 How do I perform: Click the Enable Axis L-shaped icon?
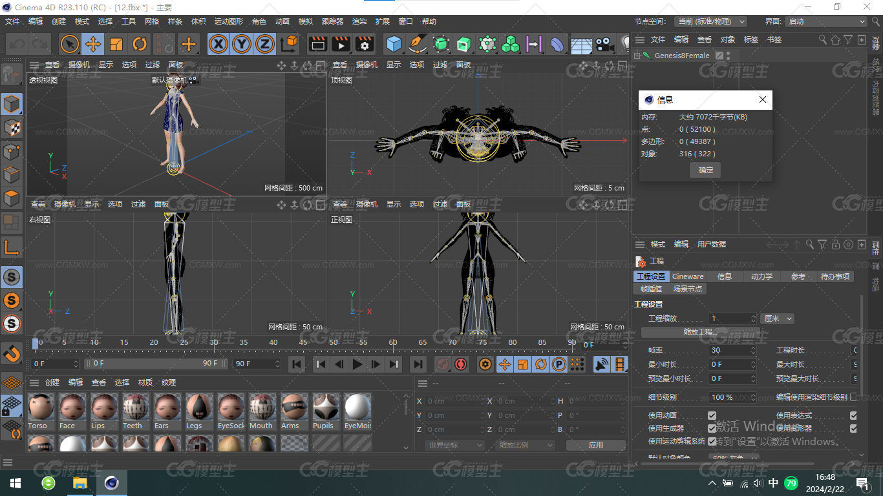(x=12, y=247)
